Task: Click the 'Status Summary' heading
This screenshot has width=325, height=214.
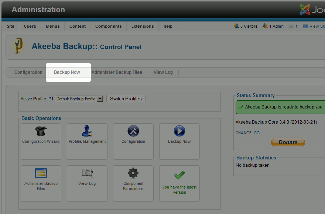Action: tap(256, 95)
